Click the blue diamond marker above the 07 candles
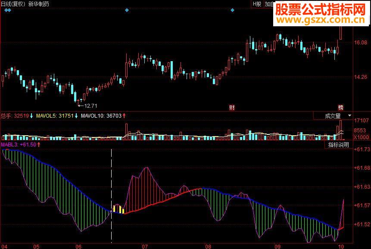The width and height of the screenshot is (371, 249). pos(127,10)
